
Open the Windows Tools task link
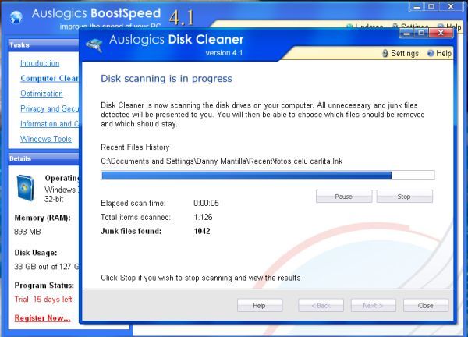(46, 139)
